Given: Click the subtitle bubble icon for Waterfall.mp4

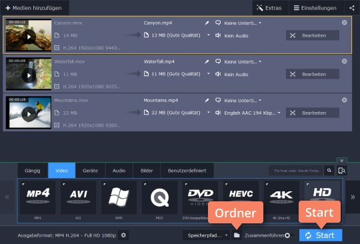Looking at the screenshot, I should pos(218,61).
